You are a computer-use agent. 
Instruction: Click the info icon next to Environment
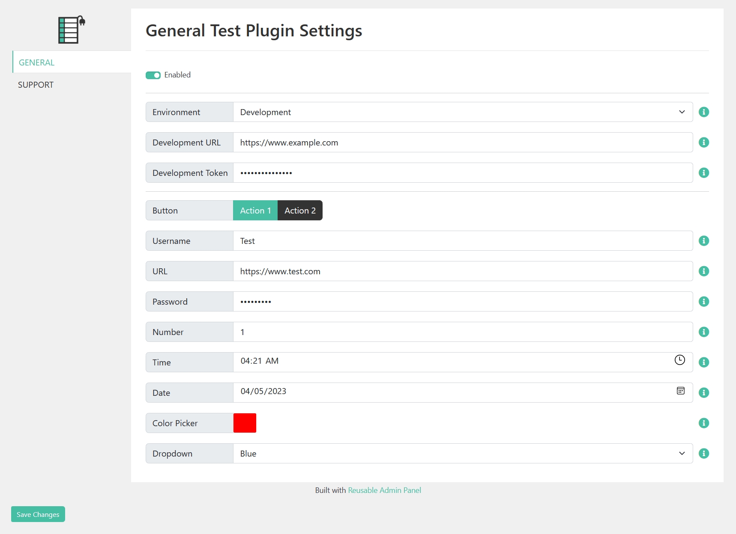tap(703, 112)
